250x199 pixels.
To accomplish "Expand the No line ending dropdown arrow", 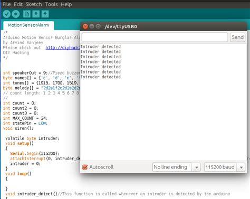I will tap(197, 167).
